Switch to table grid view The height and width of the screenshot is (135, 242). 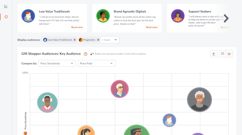[222, 54]
